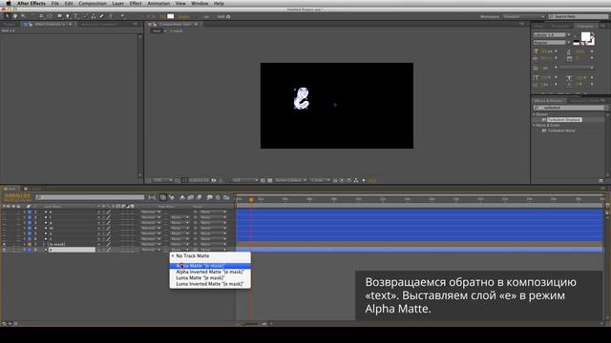Choose No Track Matte option
This screenshot has width=611, height=343.
[210, 256]
